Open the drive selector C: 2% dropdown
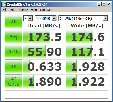The height and width of the screenshot is (102, 113). [83, 19]
